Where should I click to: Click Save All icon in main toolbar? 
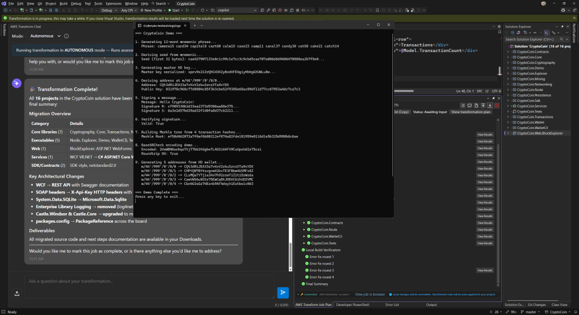[x=56, y=10]
